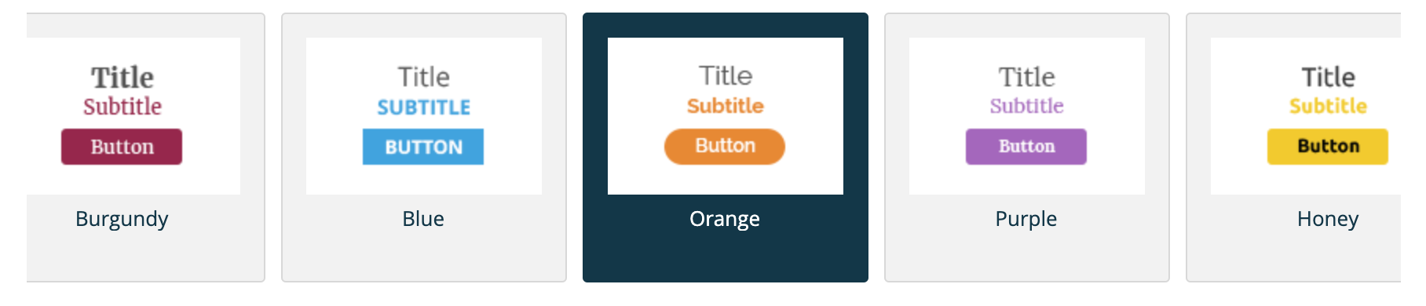Viewport: 1426px width, 306px height.
Task: Click the blue SUBTITLE preview text
Action: [x=424, y=107]
